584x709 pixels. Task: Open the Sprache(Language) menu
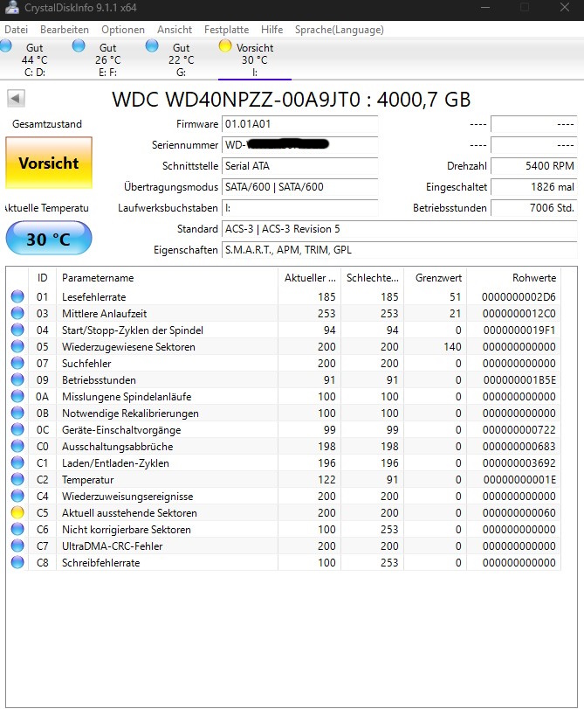point(340,30)
